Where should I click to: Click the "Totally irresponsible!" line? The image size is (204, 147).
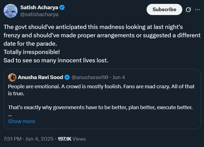click(31, 52)
